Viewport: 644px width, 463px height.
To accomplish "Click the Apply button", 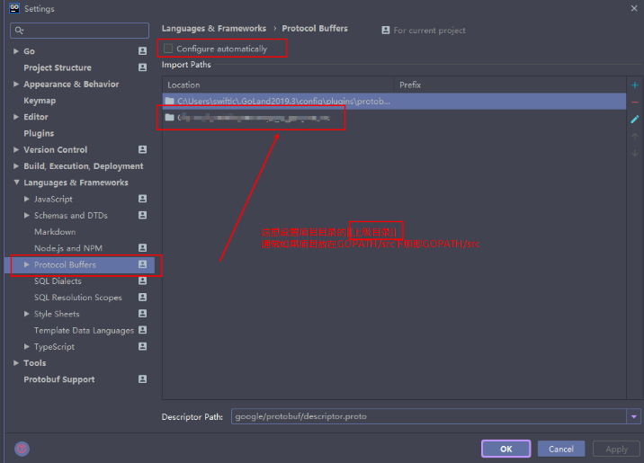I will [616, 449].
